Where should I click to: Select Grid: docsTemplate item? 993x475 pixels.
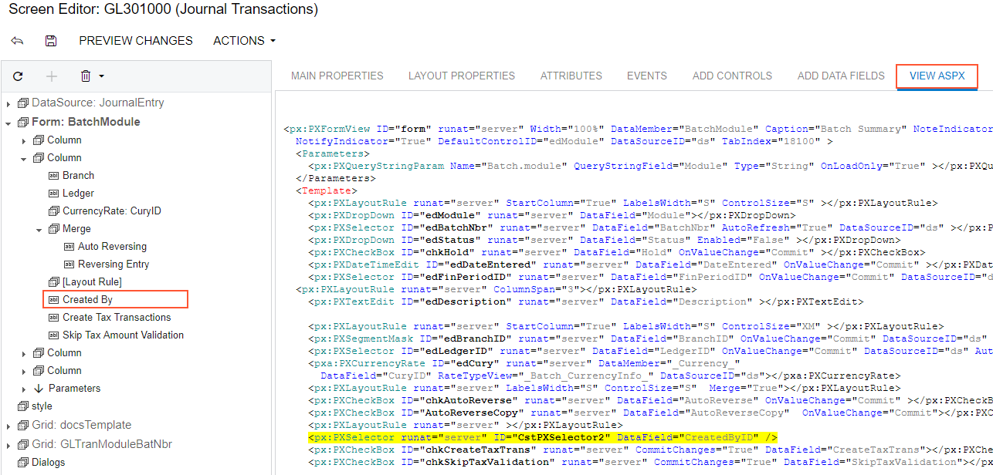tap(81, 425)
